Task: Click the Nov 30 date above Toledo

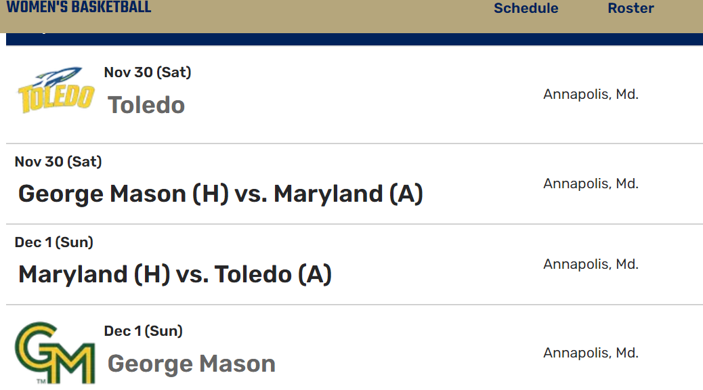Action: pyautogui.click(x=148, y=72)
